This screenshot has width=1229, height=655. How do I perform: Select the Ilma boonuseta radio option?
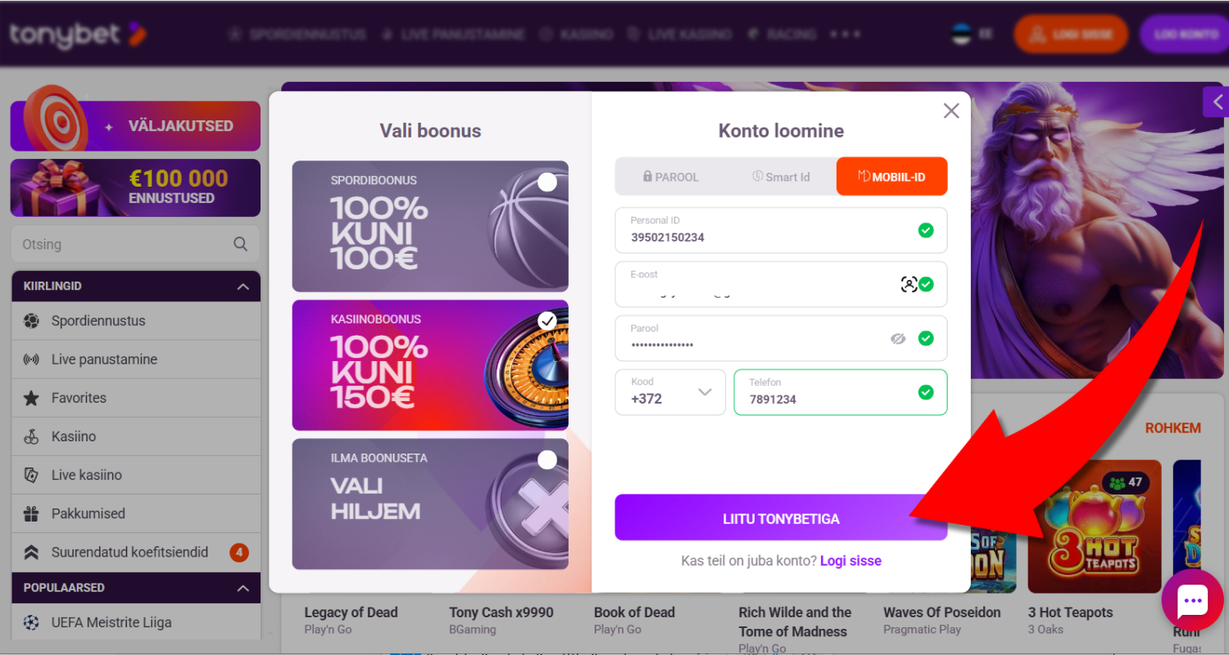547,460
